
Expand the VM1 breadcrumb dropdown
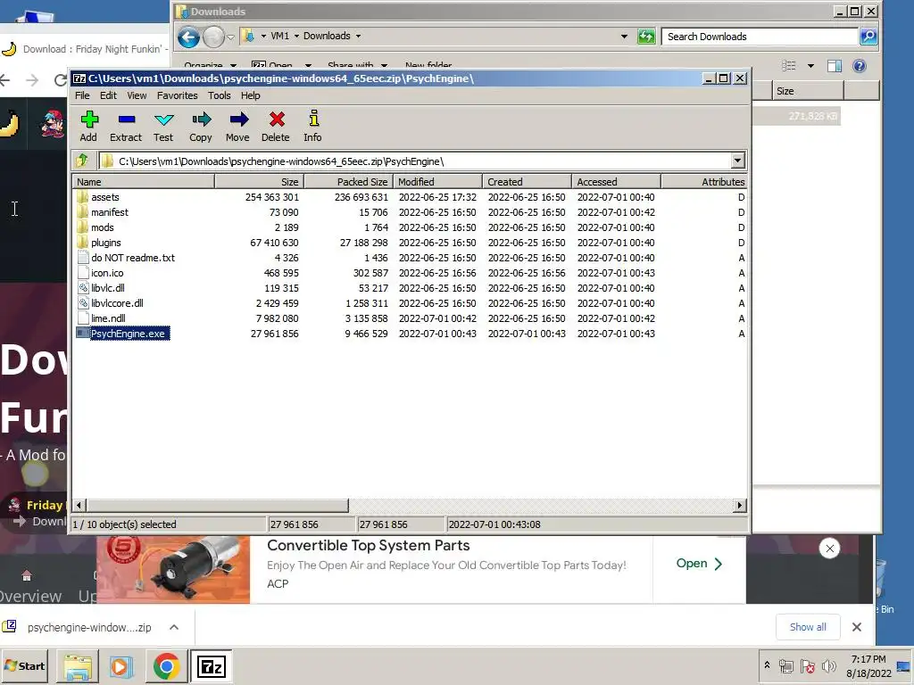[x=296, y=36]
